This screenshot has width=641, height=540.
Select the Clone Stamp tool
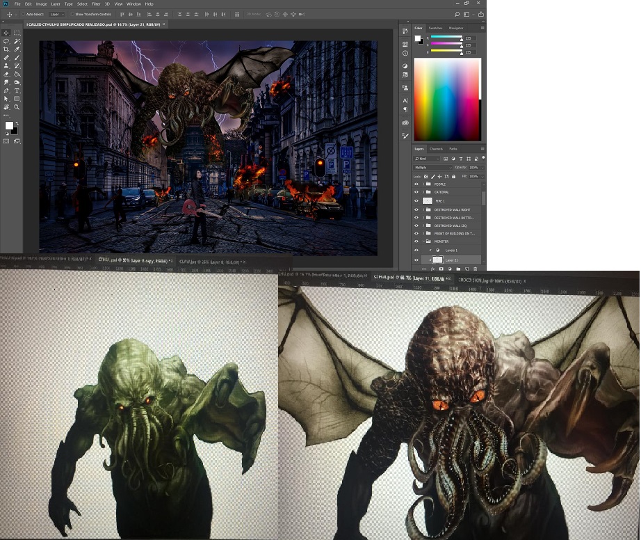6,66
